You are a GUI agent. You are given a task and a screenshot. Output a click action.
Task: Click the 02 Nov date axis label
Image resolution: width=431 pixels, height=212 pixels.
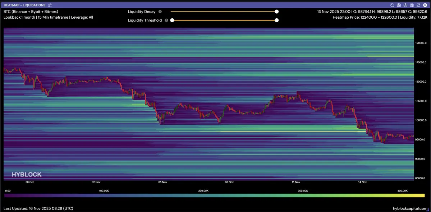pyautogui.click(x=96, y=182)
